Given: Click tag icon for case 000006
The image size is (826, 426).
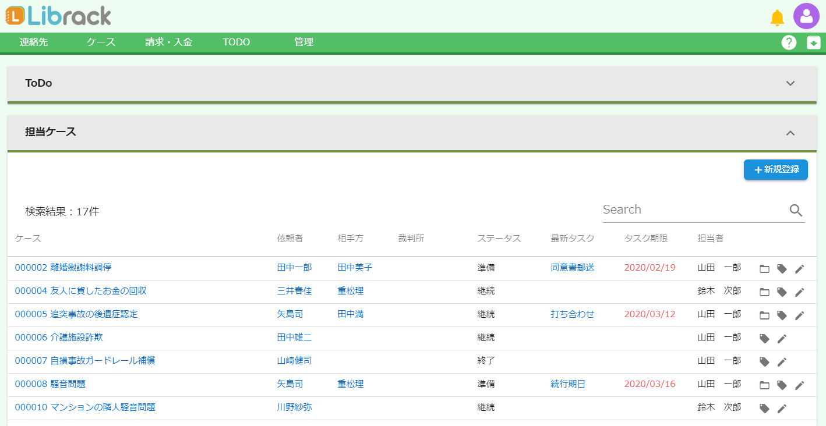Looking at the screenshot, I should [x=764, y=338].
